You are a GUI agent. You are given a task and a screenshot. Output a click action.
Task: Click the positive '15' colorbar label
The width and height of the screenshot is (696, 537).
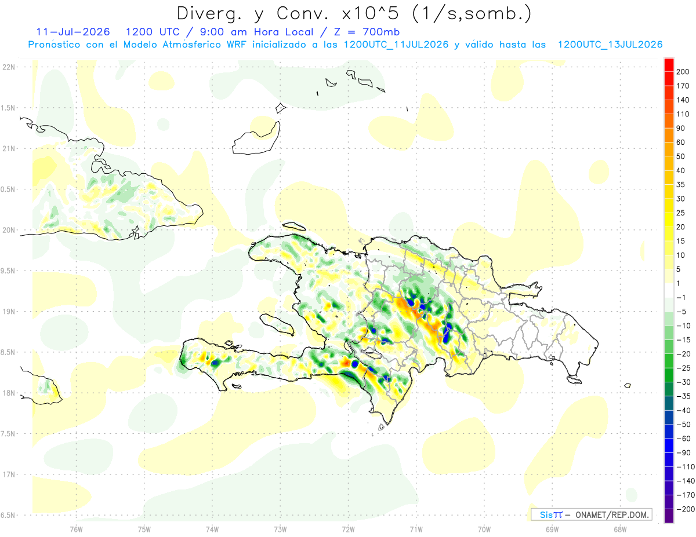(x=681, y=241)
